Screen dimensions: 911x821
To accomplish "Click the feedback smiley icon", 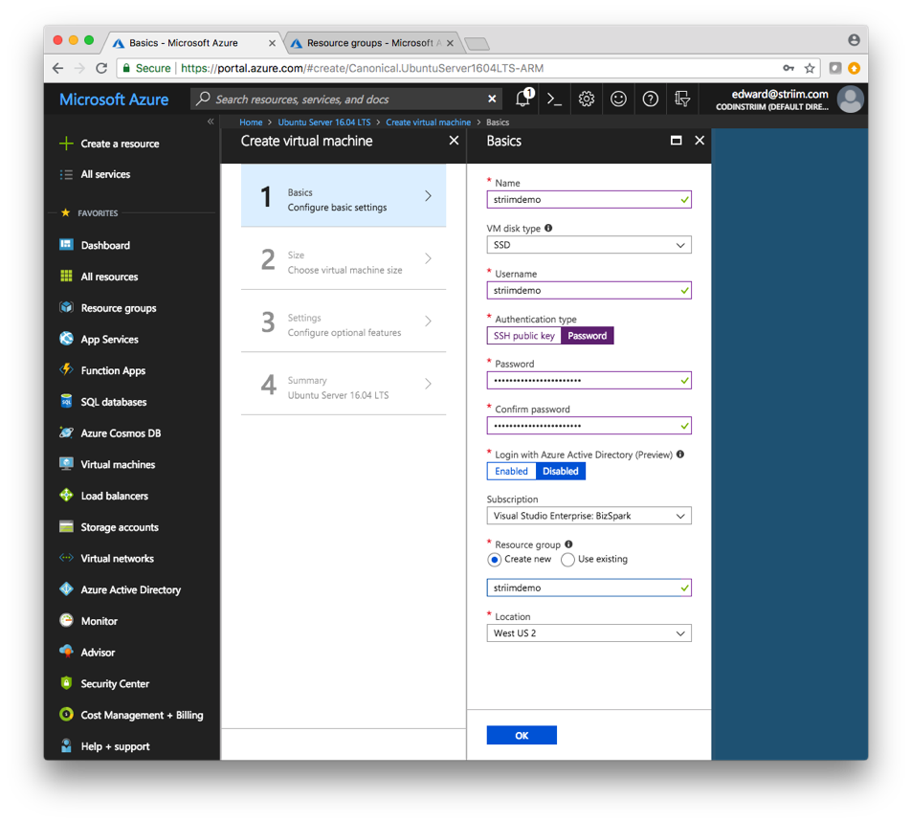I will pyautogui.click(x=618, y=99).
